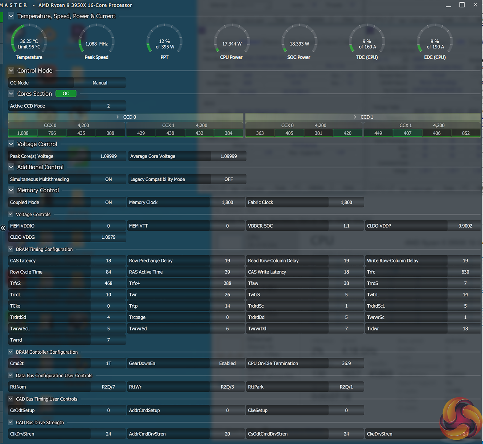Click the Peak Core(s) Voltage value

pos(108,156)
